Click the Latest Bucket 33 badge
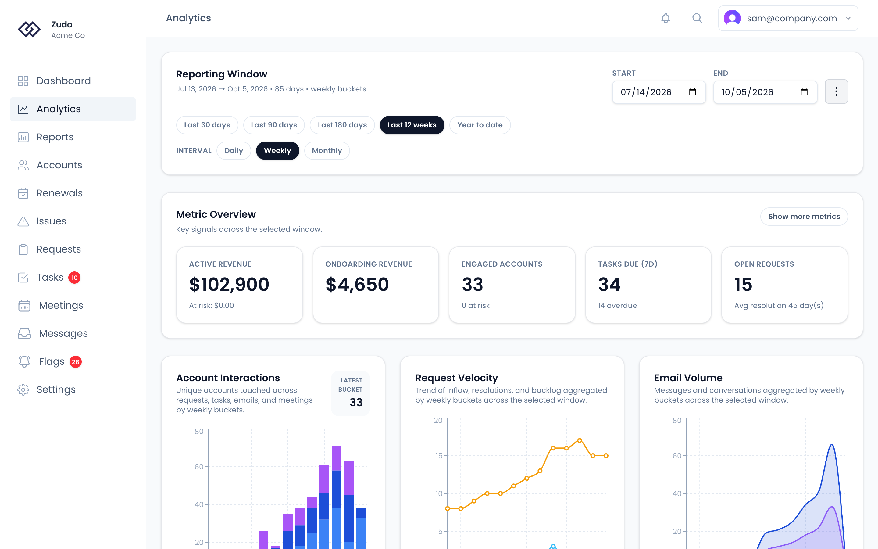878x549 pixels. 351,393
